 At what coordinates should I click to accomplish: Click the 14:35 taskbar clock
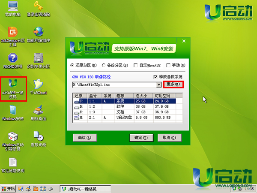tap(249, 189)
